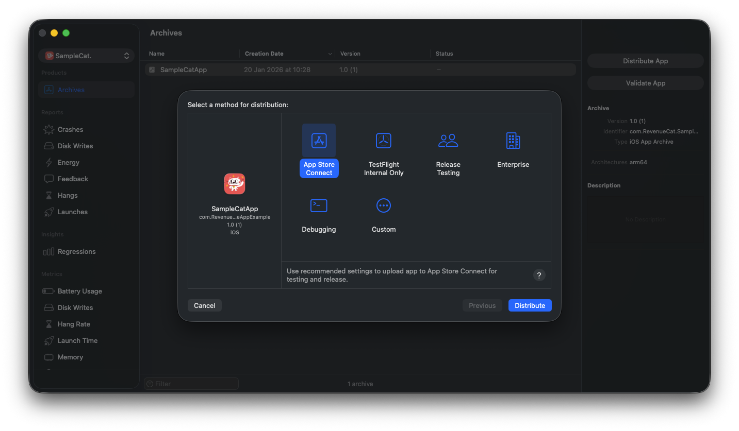Switch to Archives in the Products section
Screen dimensions: 739x431
[70, 89]
